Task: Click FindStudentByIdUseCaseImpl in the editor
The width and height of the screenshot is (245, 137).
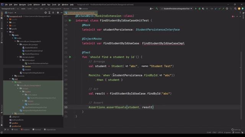Action: tap(163, 43)
